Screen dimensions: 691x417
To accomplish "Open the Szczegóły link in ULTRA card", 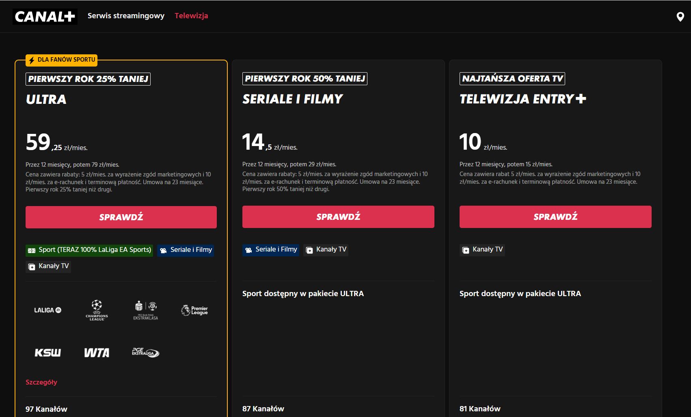I will 41,382.
